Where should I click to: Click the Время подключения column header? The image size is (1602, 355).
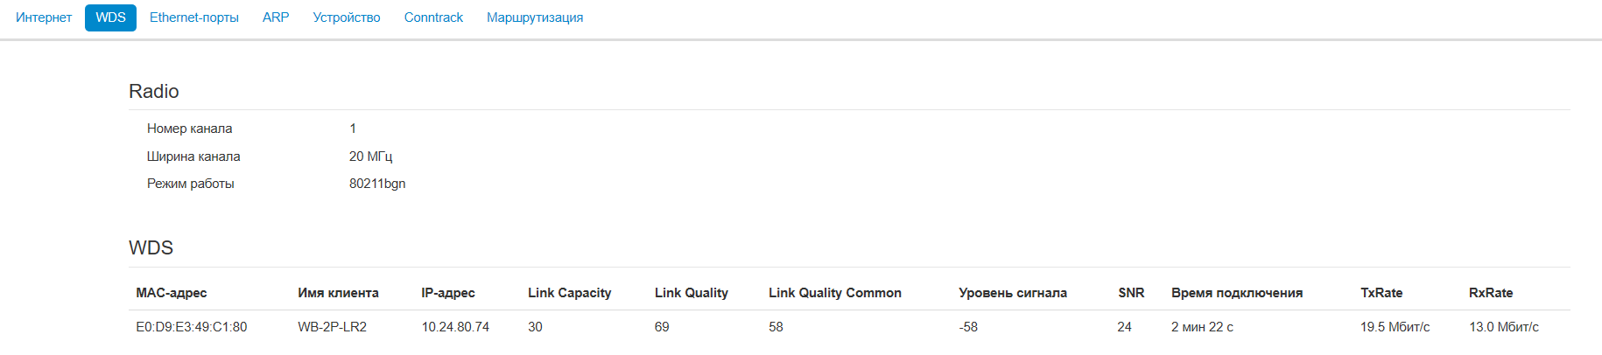tap(1237, 293)
